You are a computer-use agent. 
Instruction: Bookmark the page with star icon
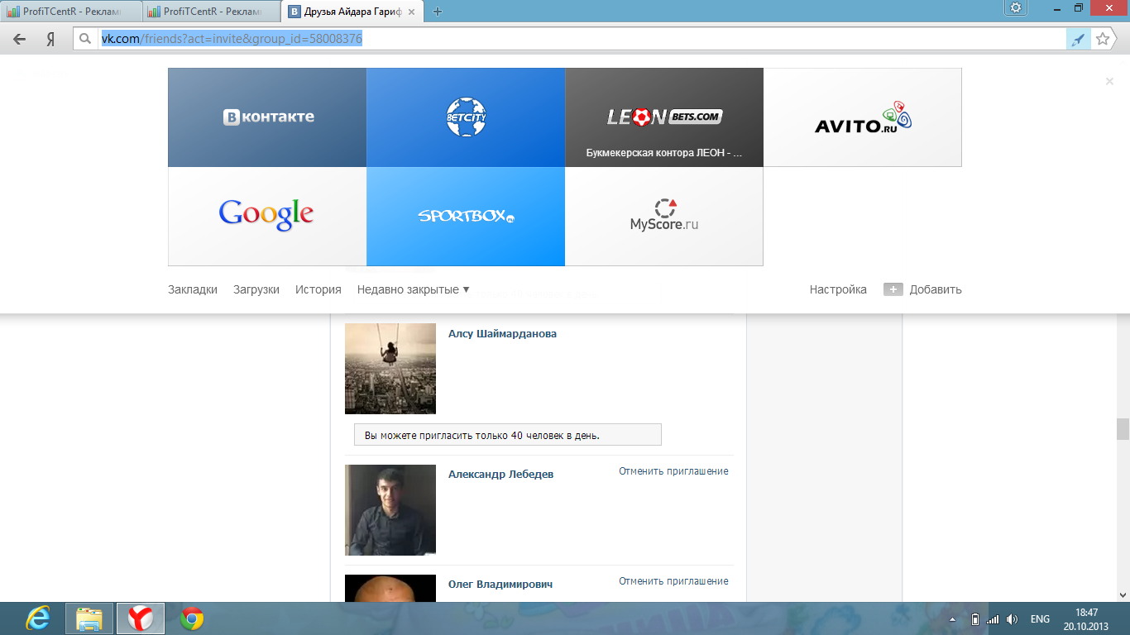click(x=1102, y=39)
